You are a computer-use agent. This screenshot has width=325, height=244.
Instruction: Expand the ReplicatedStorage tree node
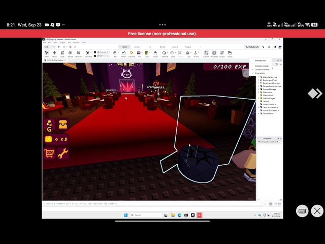[x=258, y=83]
